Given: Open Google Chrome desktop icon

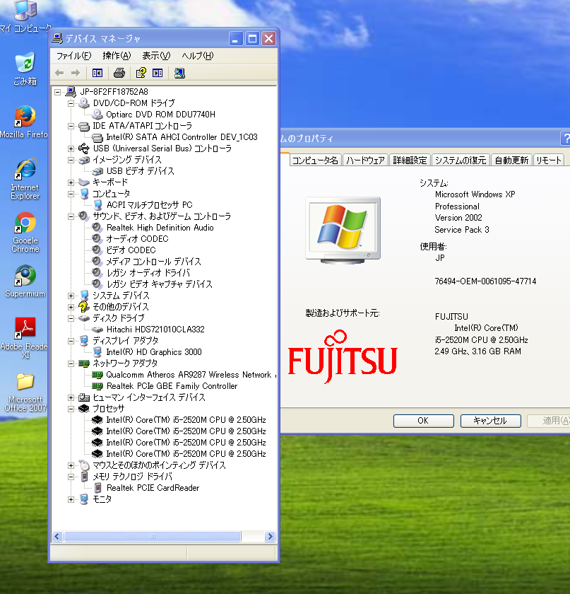Looking at the screenshot, I should coord(25,232).
